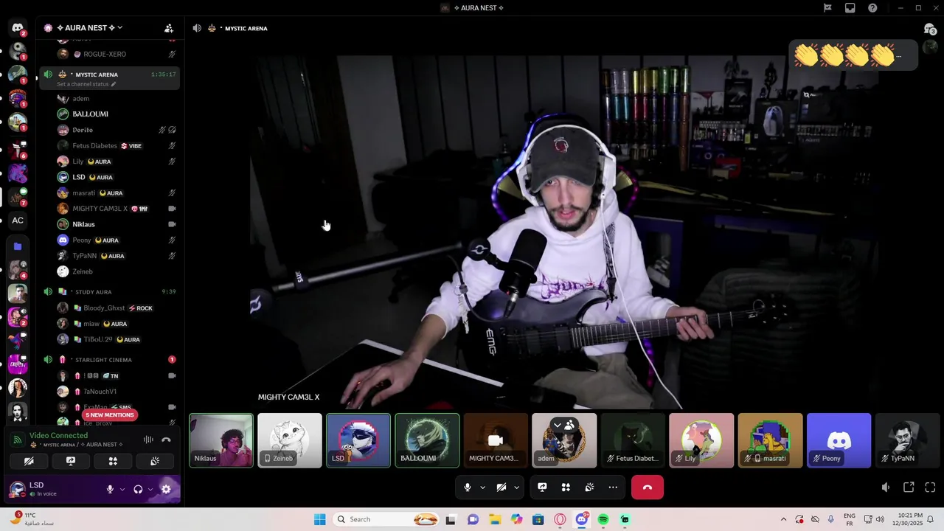
Task: Select user ROGUE-XERO in channel list
Action: (x=117, y=55)
